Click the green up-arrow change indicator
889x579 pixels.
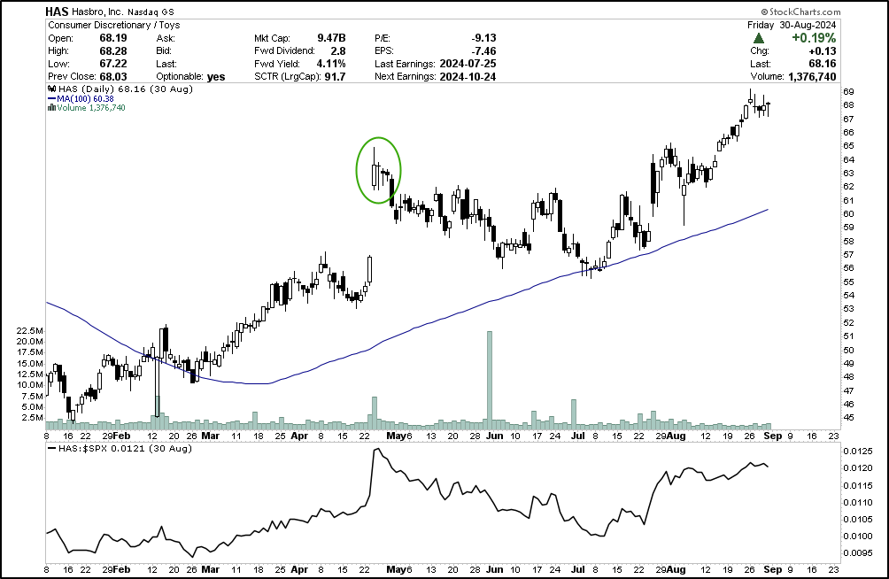pos(759,38)
